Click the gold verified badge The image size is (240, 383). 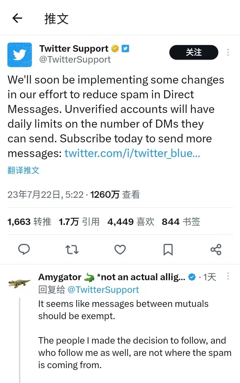click(x=115, y=48)
